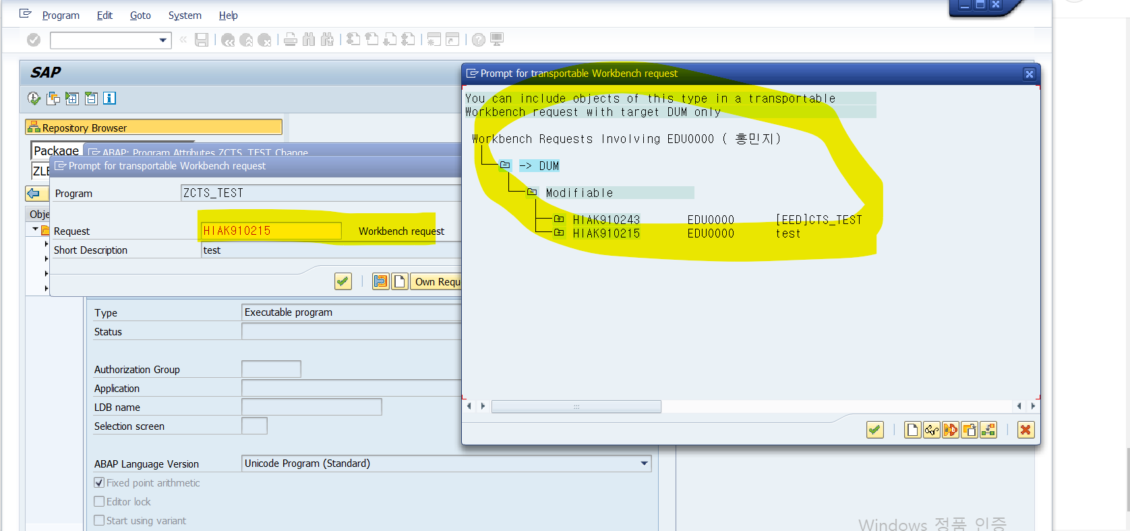This screenshot has height=531, width=1130.
Task: Click the orange-white copy icon right of the a-b arrow icon
Action: [970, 430]
